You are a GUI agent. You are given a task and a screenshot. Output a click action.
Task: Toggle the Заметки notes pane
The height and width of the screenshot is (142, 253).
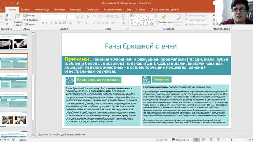coord(162,140)
